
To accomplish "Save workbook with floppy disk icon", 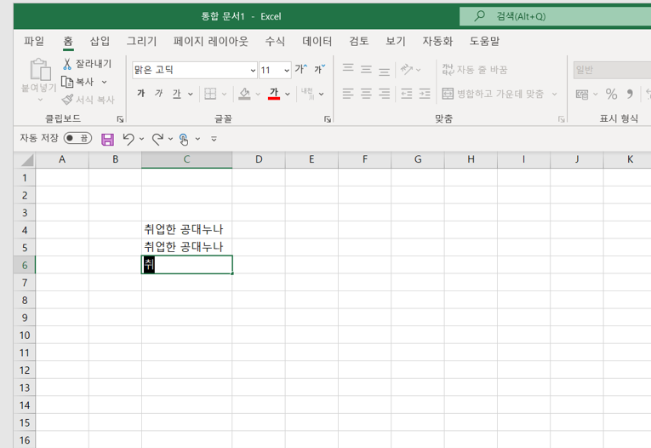I will click(107, 139).
